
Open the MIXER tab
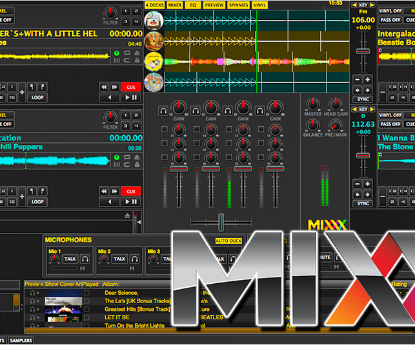175,5
